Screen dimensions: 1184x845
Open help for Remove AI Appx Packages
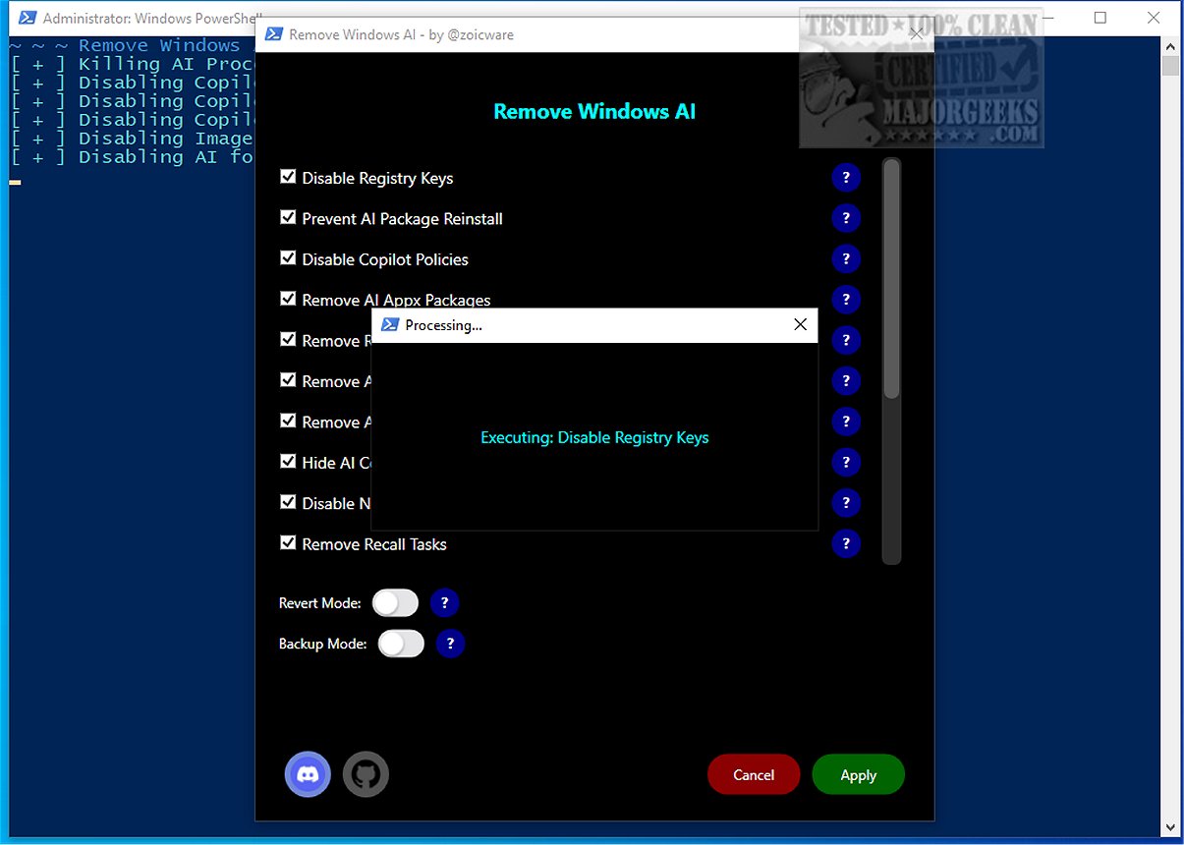click(x=846, y=299)
